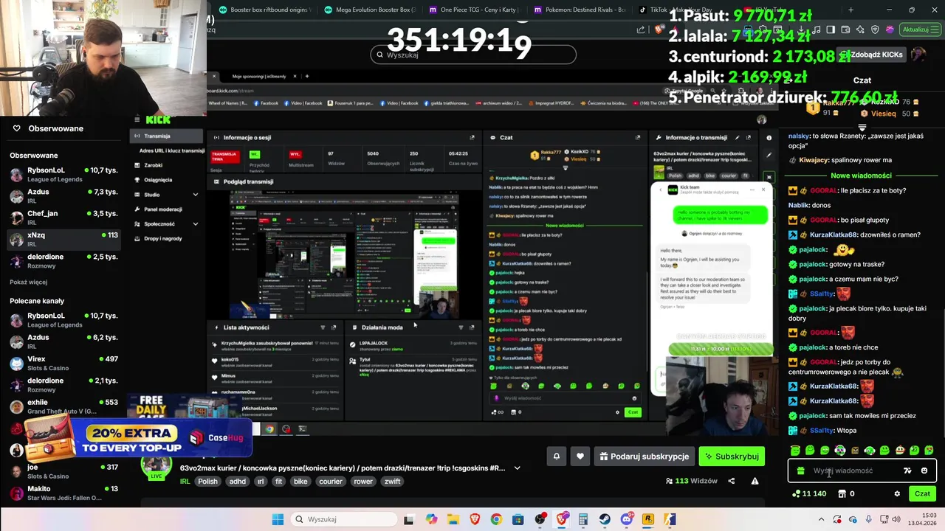
Task: Click the Nowe wiadomości chat divider
Action: (861, 176)
